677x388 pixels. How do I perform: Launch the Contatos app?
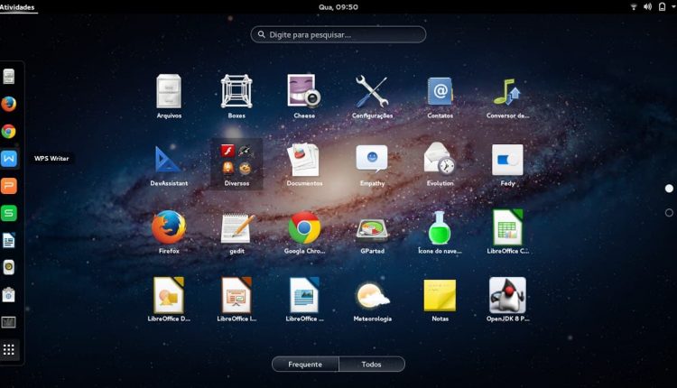pos(440,91)
